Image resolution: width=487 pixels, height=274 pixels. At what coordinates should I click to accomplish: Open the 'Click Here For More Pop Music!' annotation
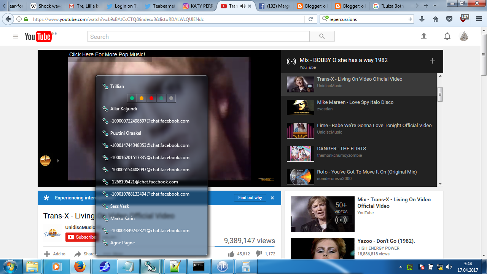107,54
